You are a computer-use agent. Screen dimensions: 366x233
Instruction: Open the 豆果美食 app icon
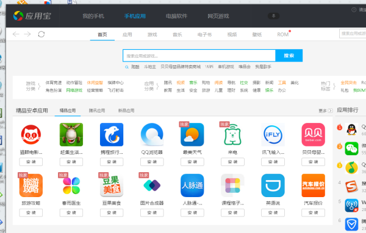click(112, 186)
